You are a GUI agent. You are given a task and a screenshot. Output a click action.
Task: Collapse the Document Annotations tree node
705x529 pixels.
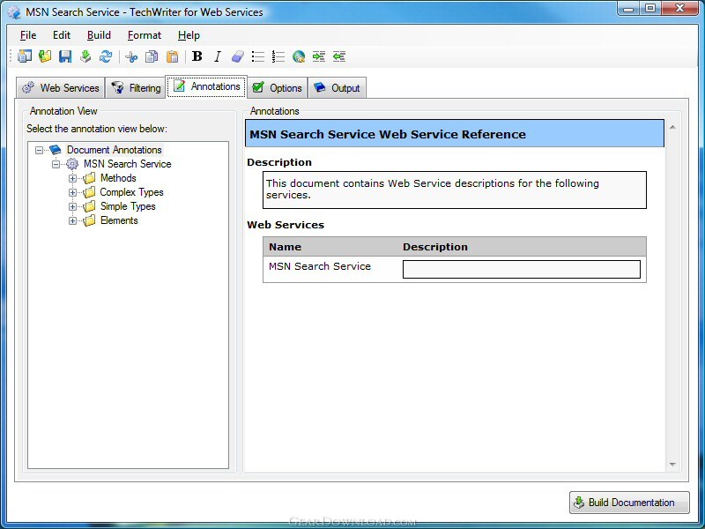[x=39, y=150]
